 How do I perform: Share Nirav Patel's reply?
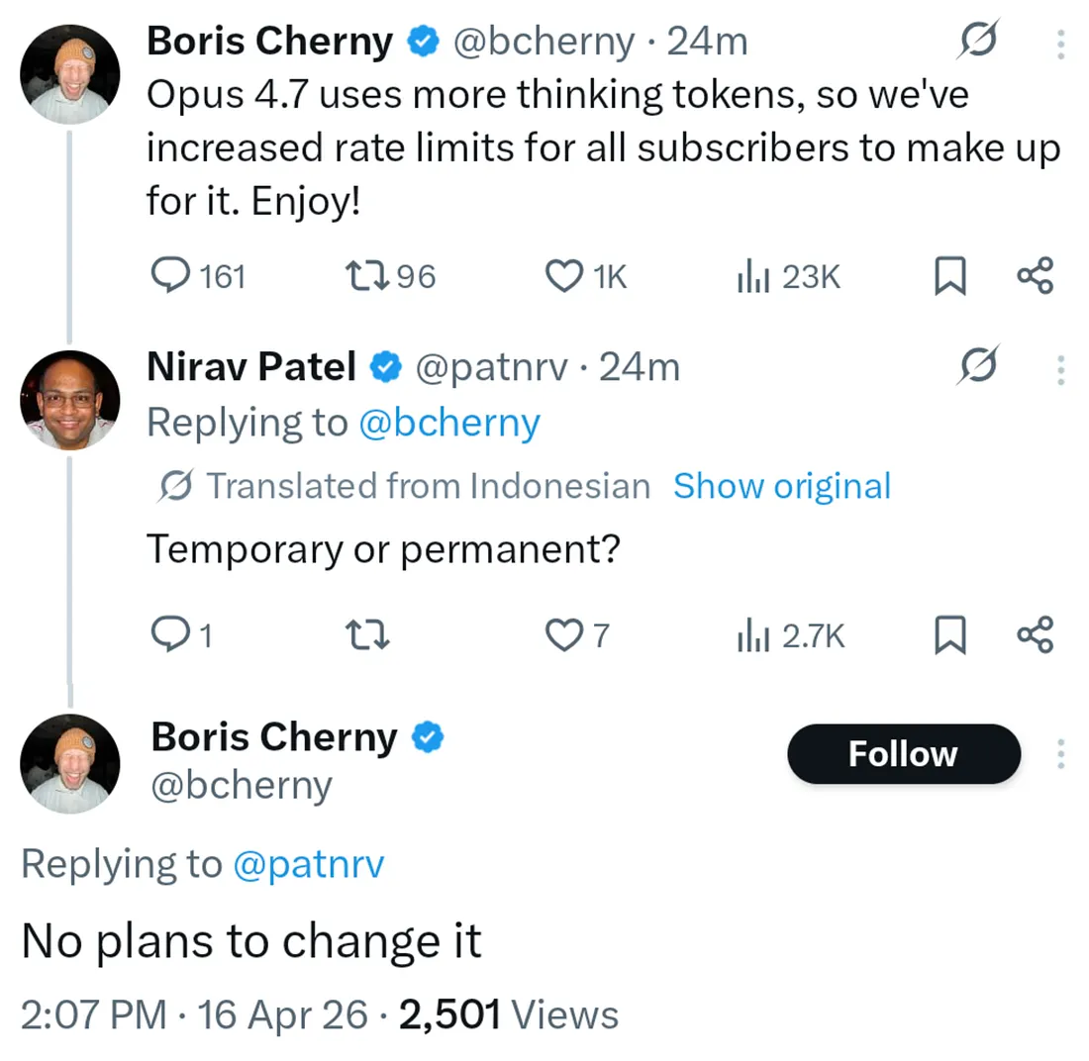point(1036,633)
